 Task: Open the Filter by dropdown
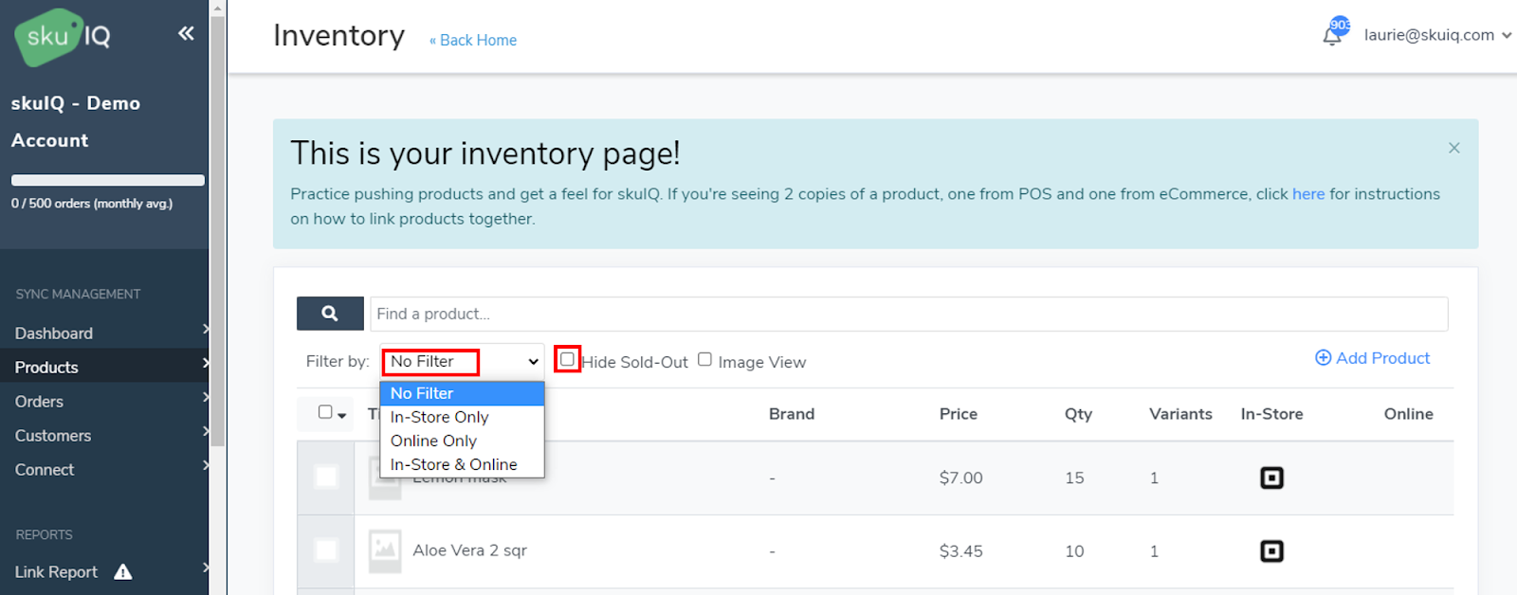[463, 362]
